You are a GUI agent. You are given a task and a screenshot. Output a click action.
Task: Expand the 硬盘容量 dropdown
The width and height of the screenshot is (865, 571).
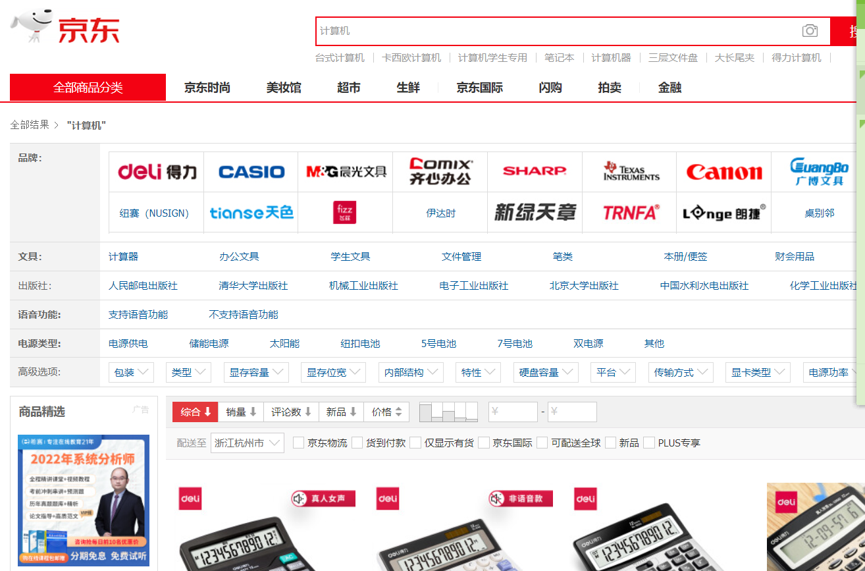point(546,373)
